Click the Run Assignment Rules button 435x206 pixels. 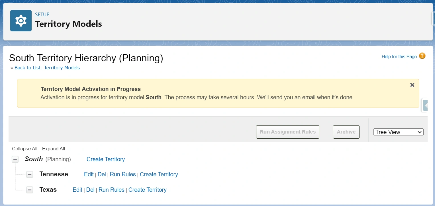click(x=287, y=132)
